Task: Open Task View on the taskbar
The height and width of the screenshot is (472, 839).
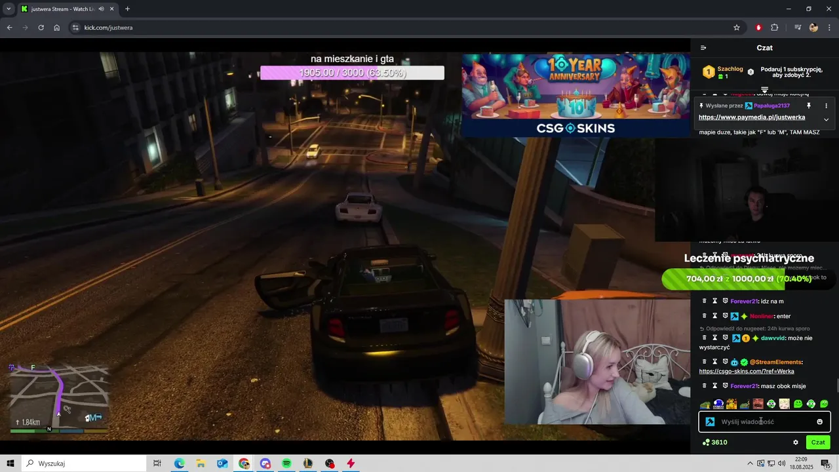Action: tap(157, 463)
